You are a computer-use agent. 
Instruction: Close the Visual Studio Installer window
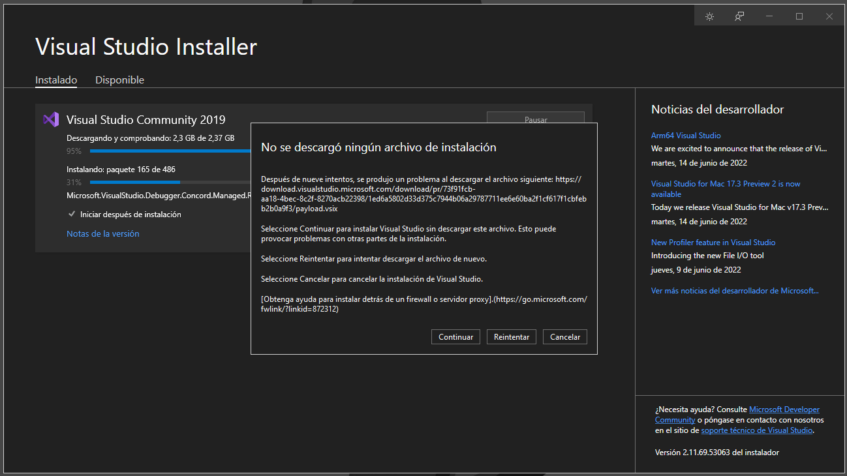point(829,16)
